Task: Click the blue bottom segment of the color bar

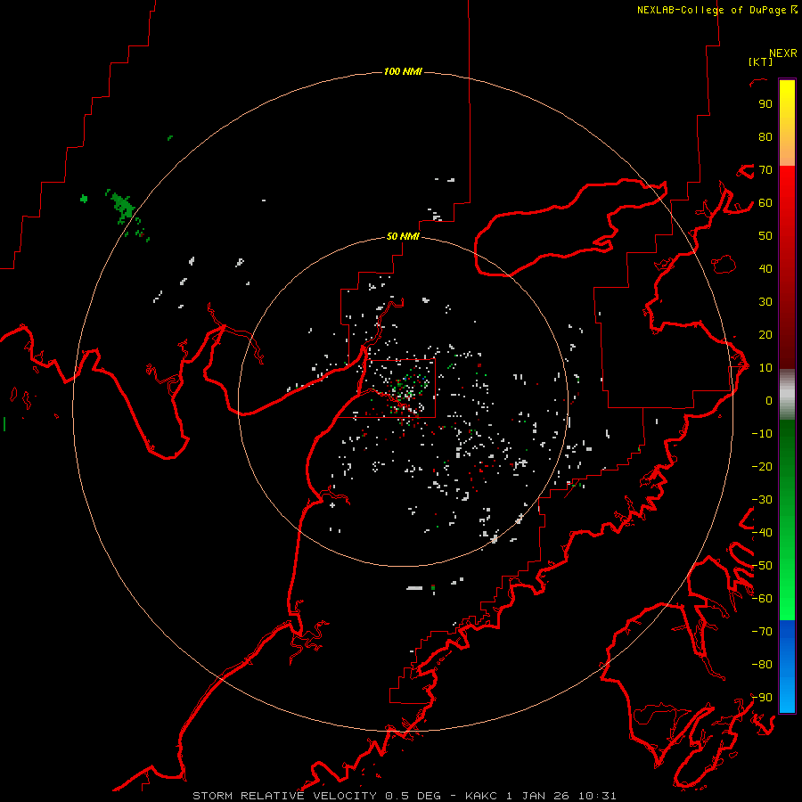Action: click(787, 667)
